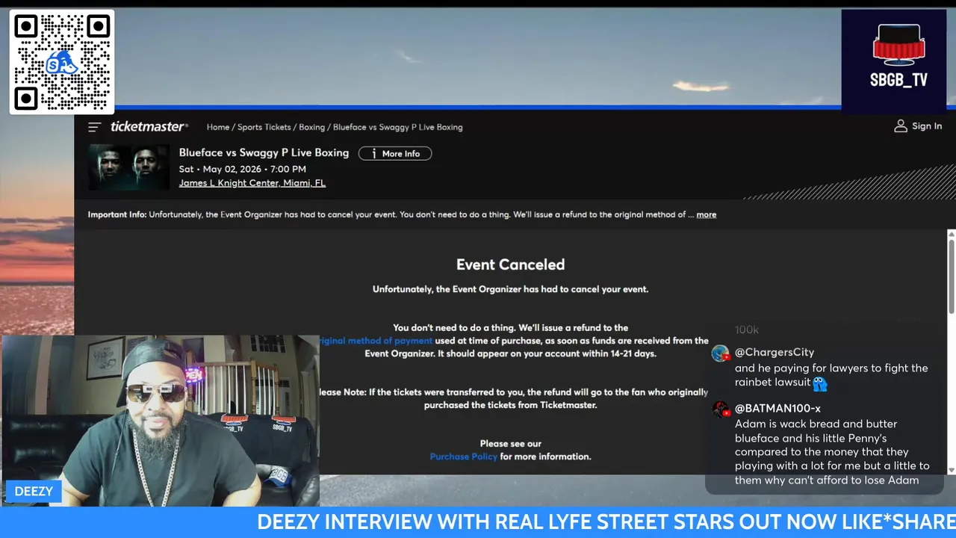The width and height of the screenshot is (956, 538).
Task: Click @BATMAN100-x chat avatar
Action: (x=721, y=409)
